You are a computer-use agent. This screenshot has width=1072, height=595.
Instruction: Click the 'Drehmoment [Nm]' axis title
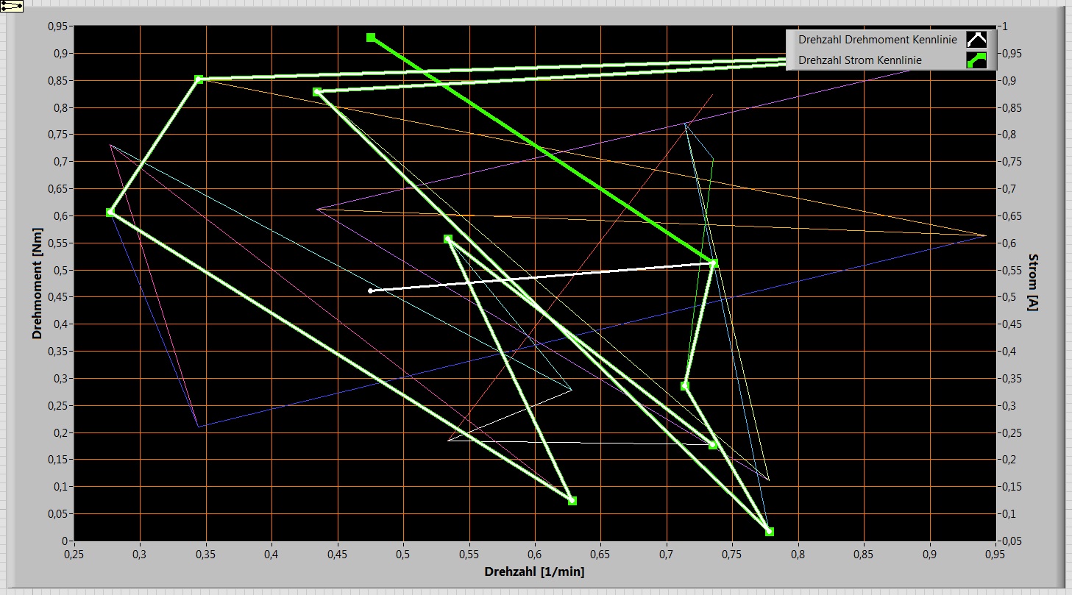coord(36,283)
